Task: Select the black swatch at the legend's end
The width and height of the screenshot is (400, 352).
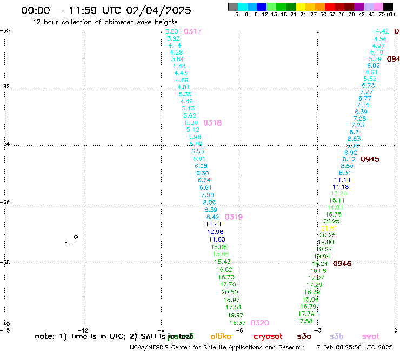Action: click(388, 6)
